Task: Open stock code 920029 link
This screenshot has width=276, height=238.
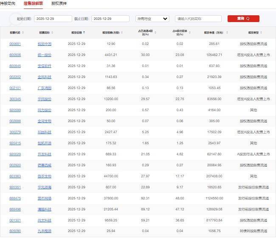Action: pyautogui.click(x=15, y=154)
